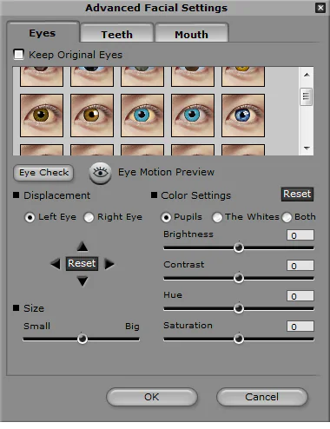The height and width of the screenshot is (429, 330).
Task: Click the Brightness value field
Action: 300,235
